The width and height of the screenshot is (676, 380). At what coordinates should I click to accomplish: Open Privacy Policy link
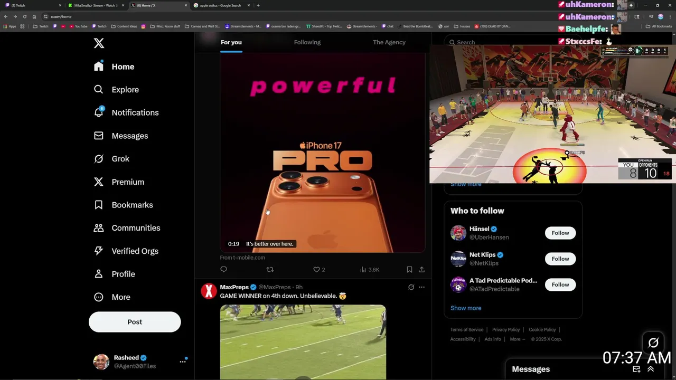[506, 330]
